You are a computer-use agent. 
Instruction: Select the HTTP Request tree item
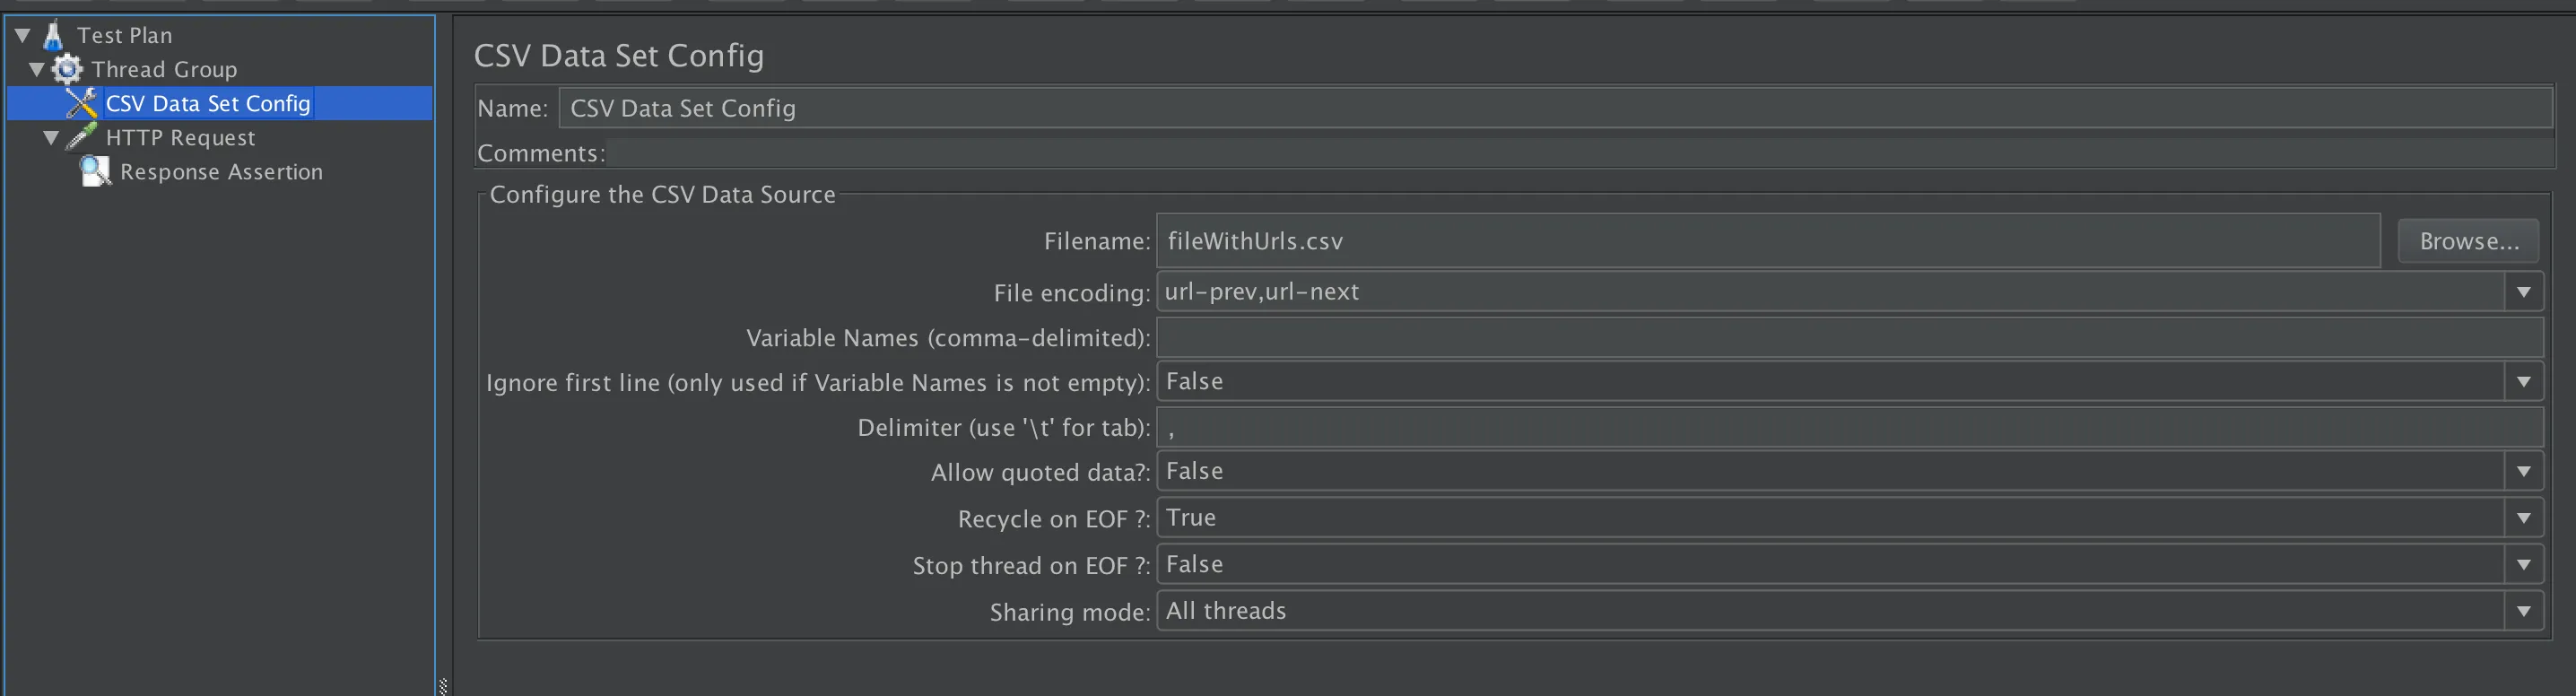tap(180, 138)
